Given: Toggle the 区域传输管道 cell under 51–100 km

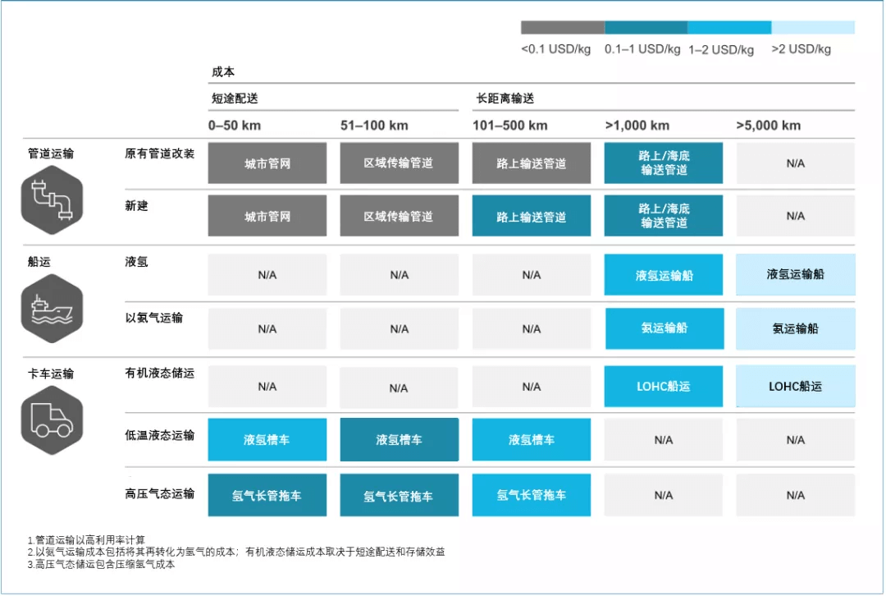Looking at the screenshot, I should [399, 163].
